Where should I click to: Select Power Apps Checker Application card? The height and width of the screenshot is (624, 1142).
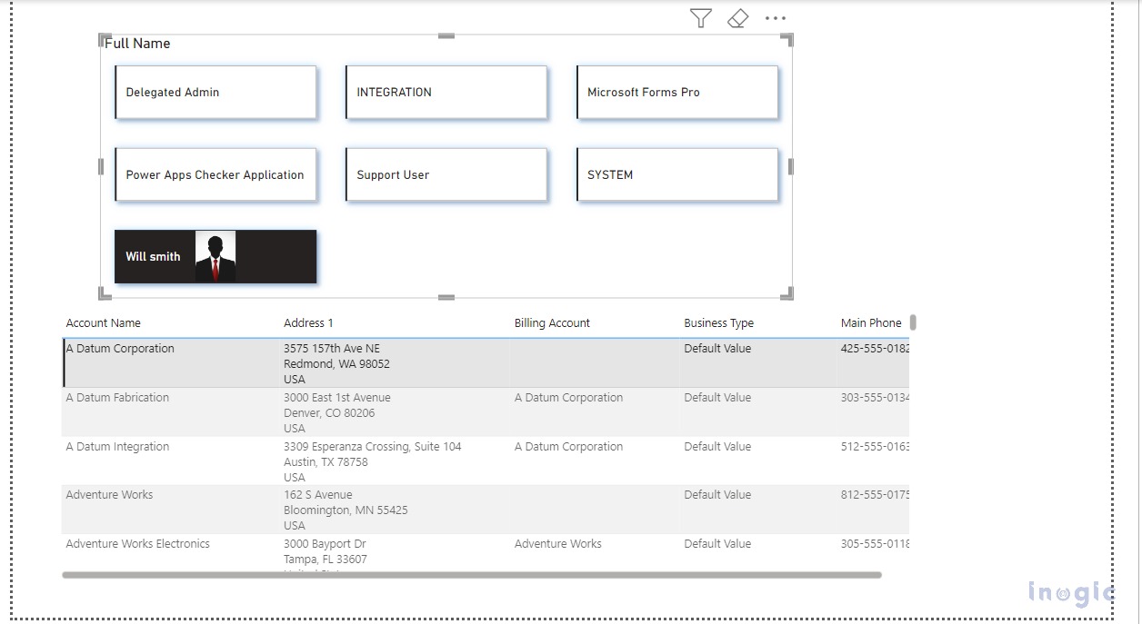[x=215, y=174]
